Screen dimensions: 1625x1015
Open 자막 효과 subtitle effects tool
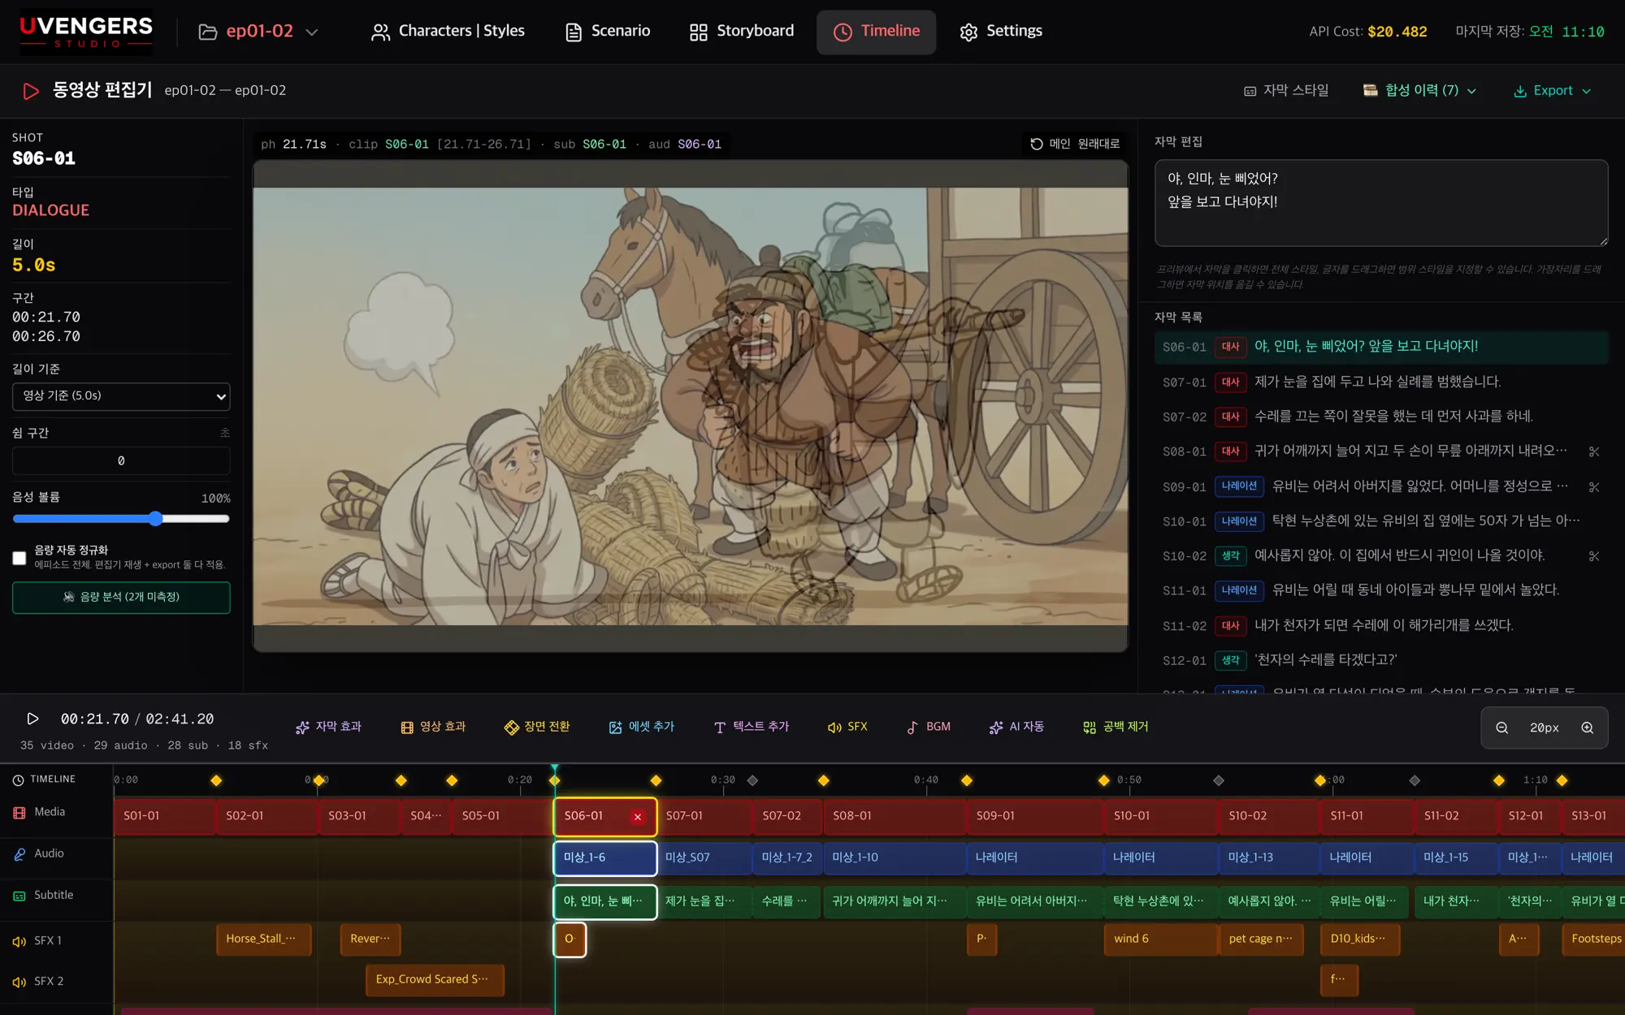328,727
